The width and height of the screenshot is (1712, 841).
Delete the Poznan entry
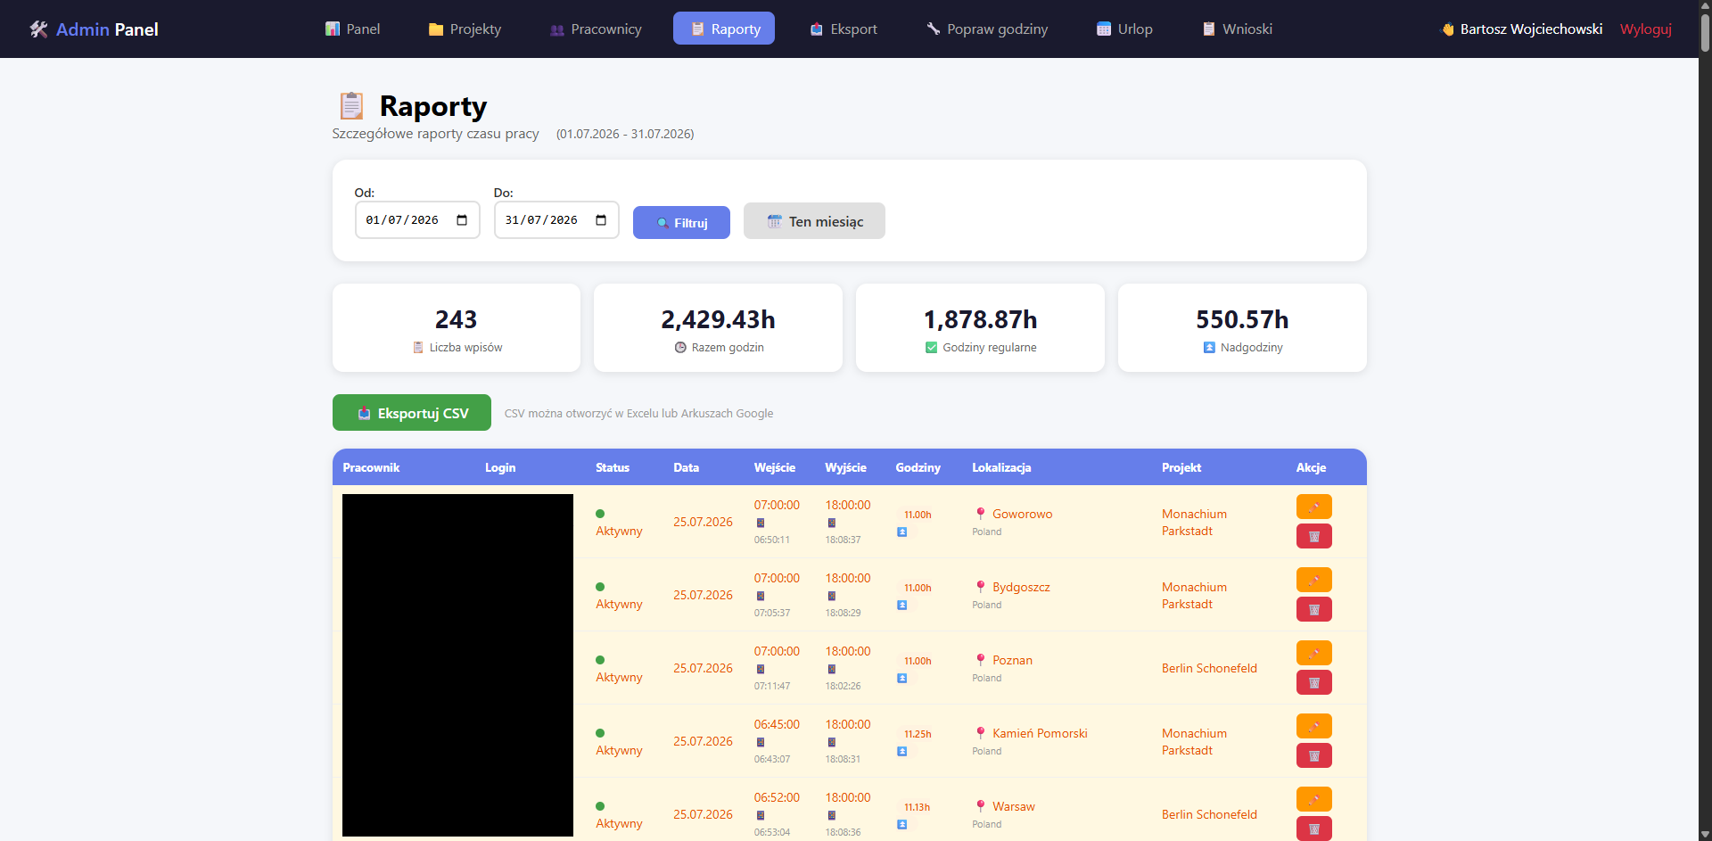1313,682
